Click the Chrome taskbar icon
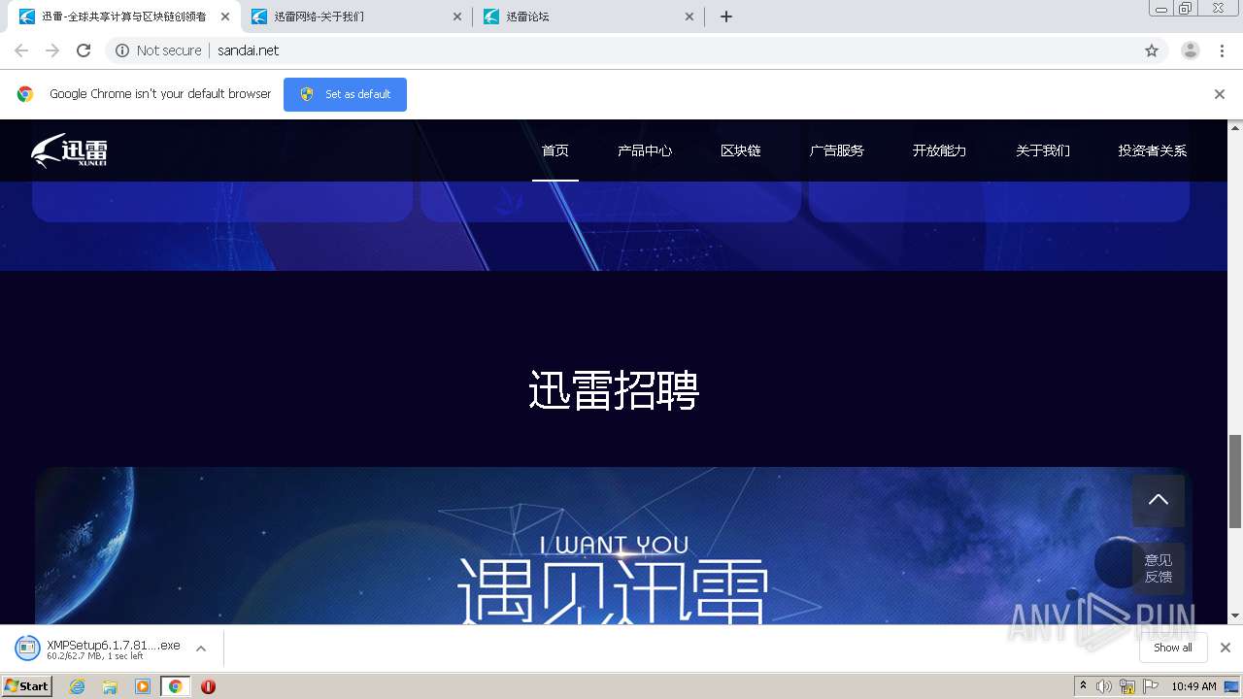The width and height of the screenshot is (1243, 699). coord(175,686)
